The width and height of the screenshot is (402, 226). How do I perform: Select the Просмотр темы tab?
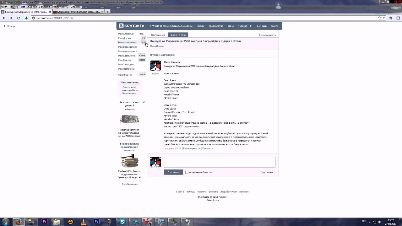coord(178,35)
